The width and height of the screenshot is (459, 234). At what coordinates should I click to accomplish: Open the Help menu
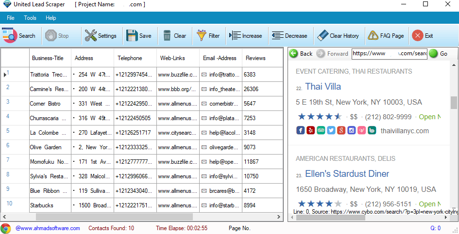tap(51, 18)
